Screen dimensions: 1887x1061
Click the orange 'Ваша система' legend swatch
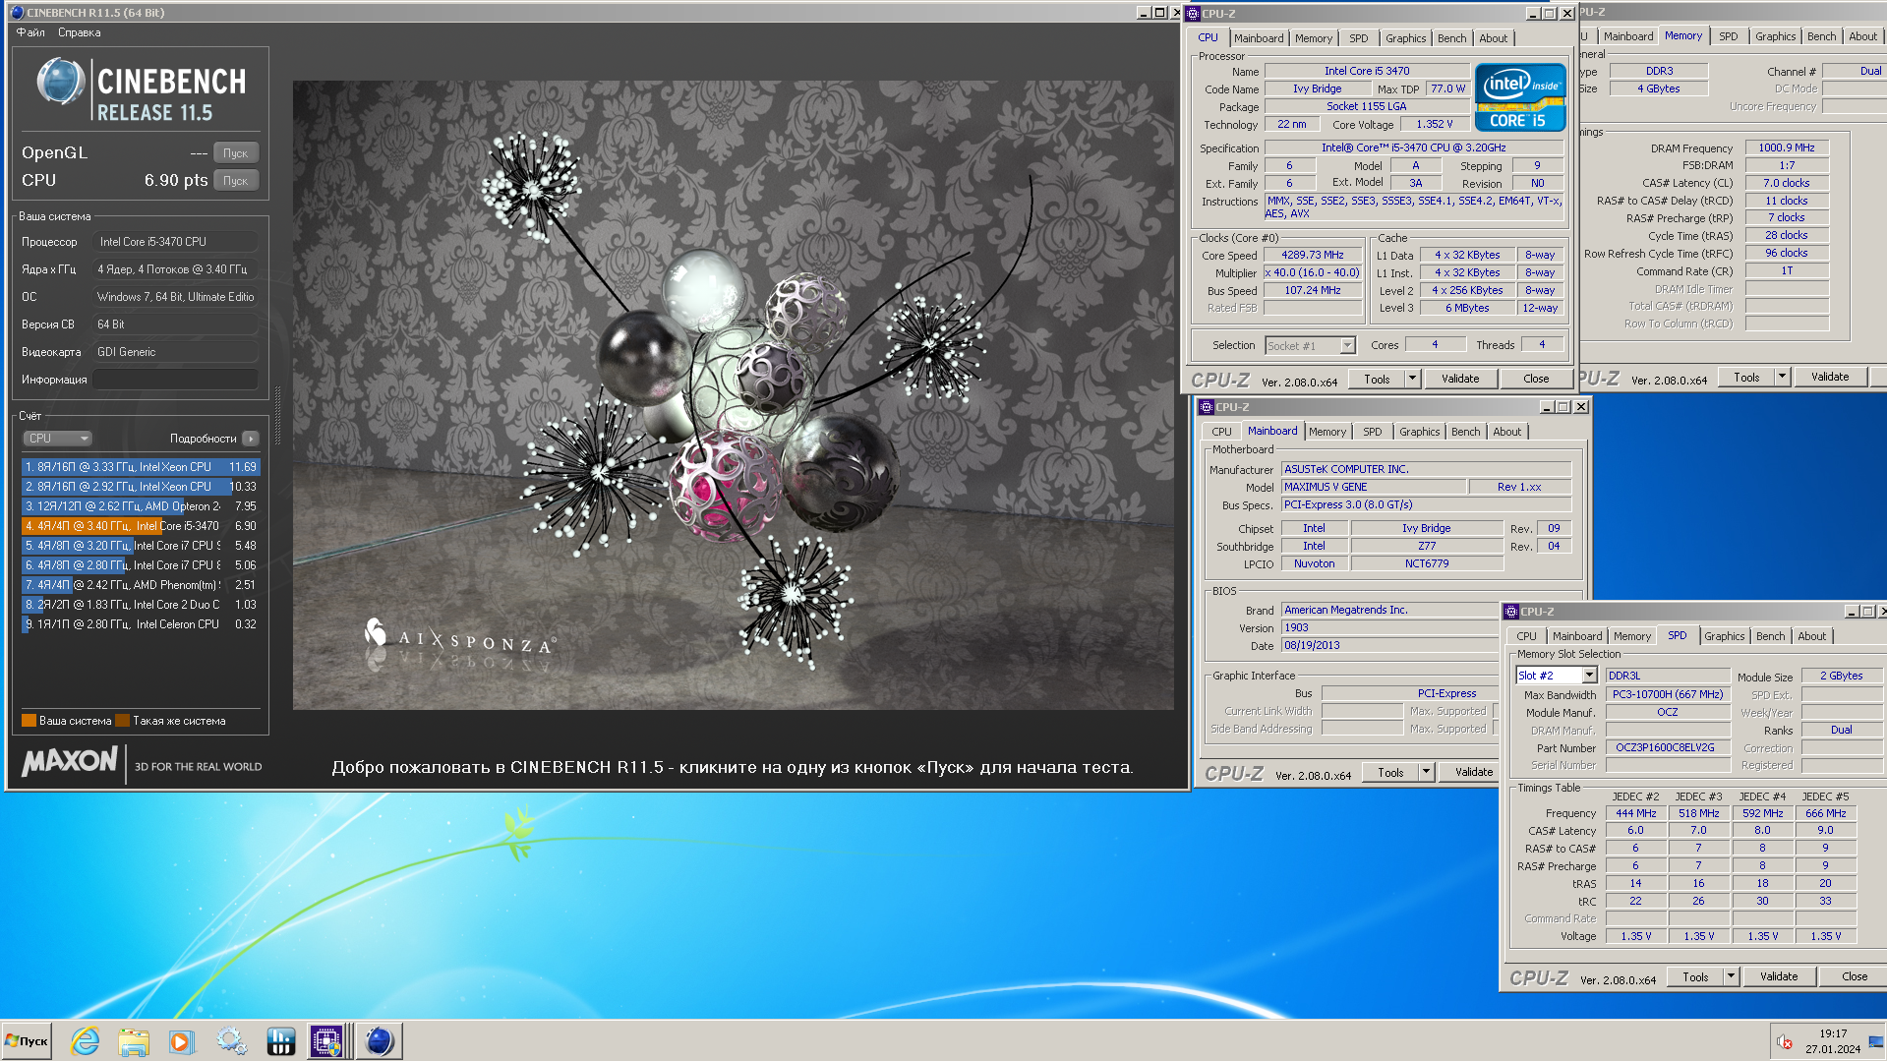(x=29, y=721)
